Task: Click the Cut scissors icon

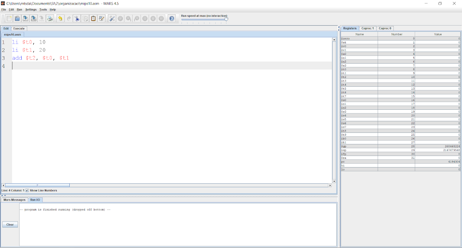Action: click(x=77, y=18)
